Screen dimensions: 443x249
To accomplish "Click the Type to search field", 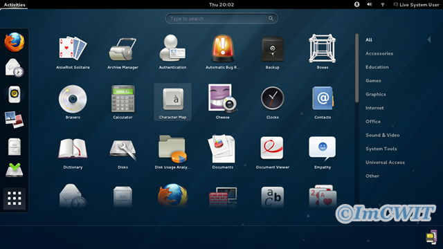I will coord(221,19).
